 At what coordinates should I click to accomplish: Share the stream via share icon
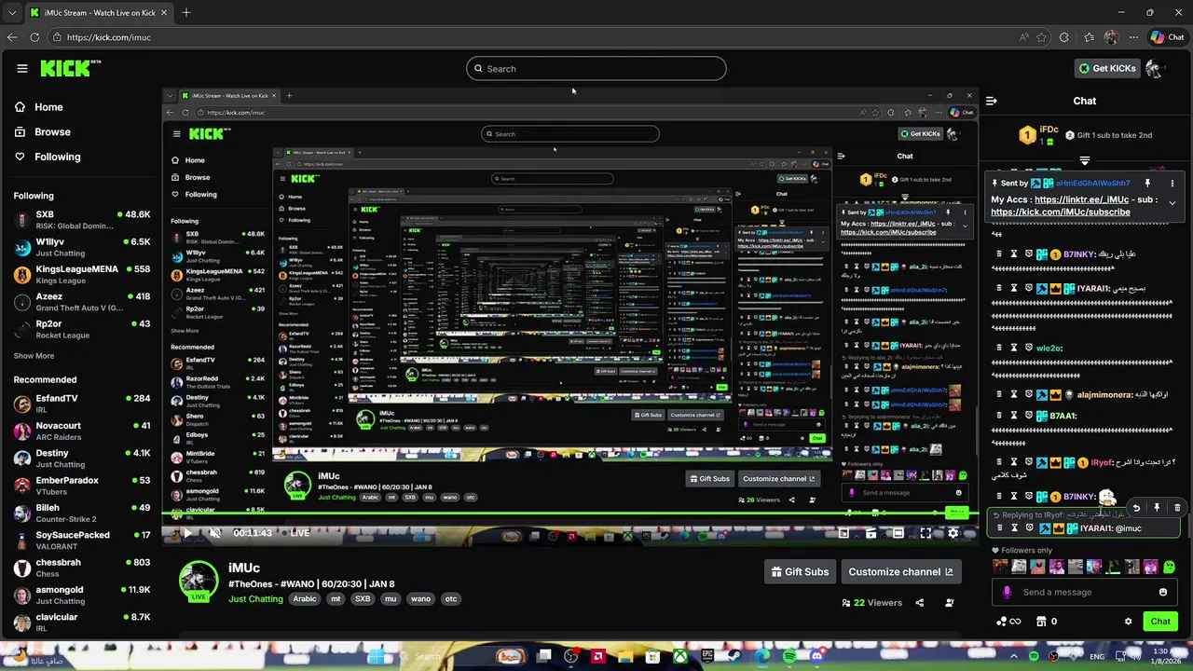(x=919, y=603)
